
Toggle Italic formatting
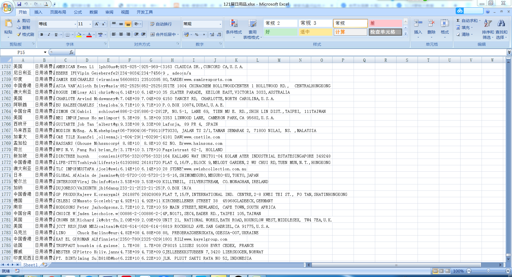point(49,35)
